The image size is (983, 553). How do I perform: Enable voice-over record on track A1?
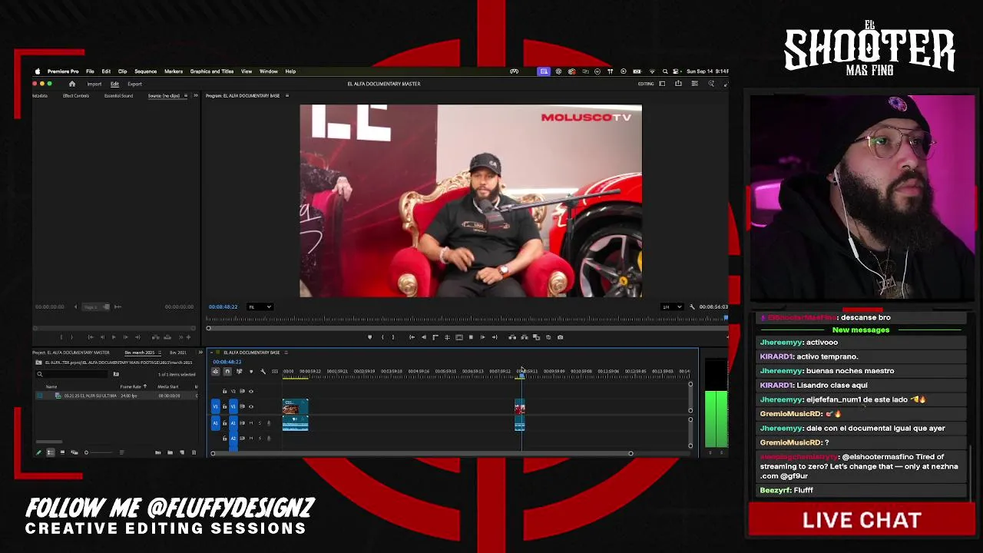click(268, 423)
